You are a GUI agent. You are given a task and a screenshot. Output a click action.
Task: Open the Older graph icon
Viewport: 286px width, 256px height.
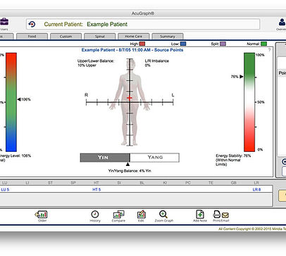click(x=42, y=215)
